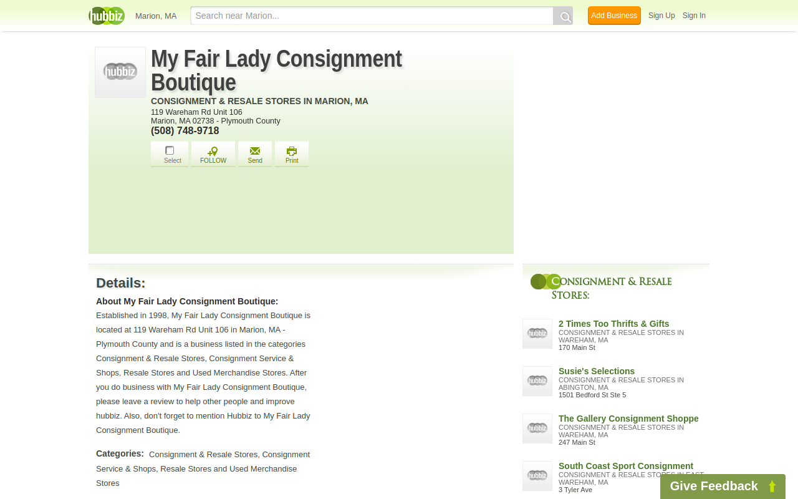Click the Categories label

[x=120, y=453]
